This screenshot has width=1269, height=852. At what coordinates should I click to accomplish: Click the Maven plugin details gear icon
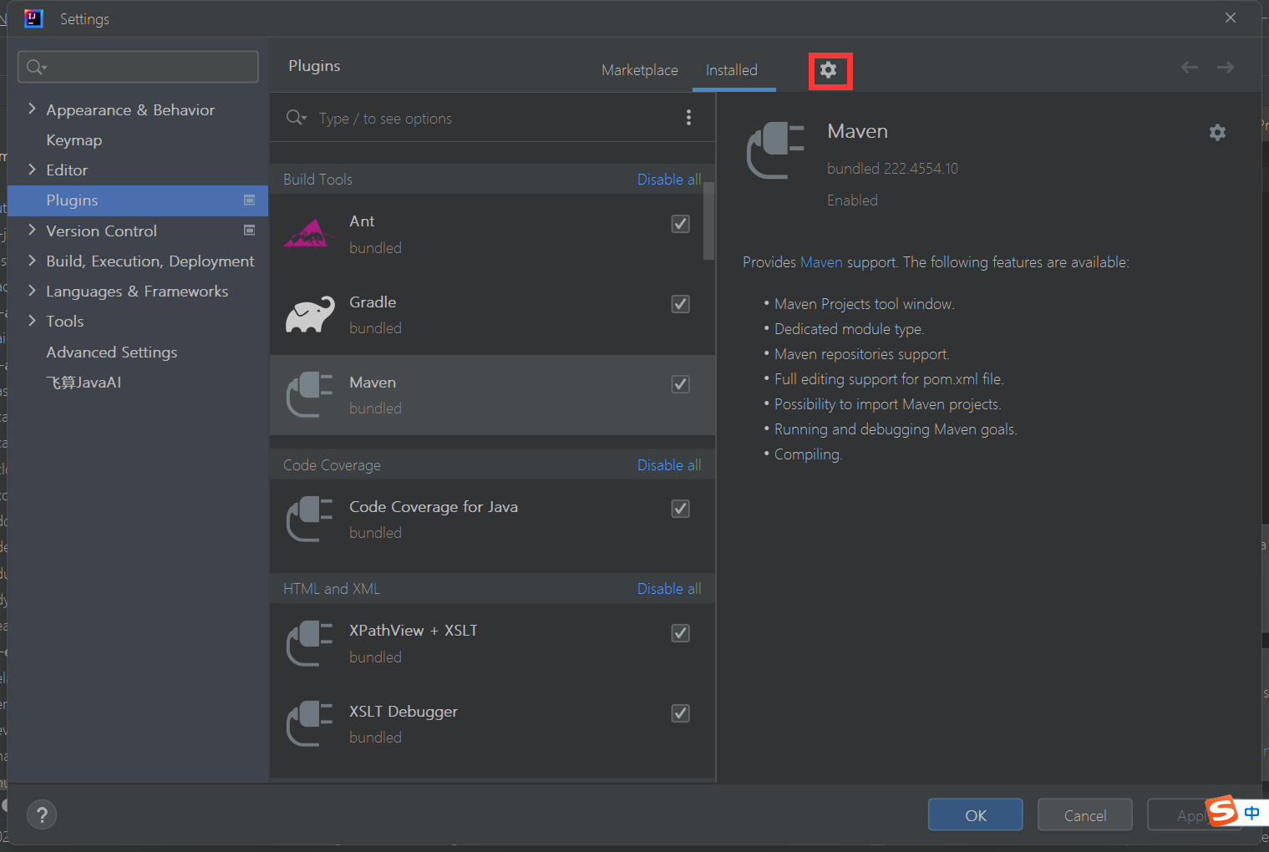1217,132
